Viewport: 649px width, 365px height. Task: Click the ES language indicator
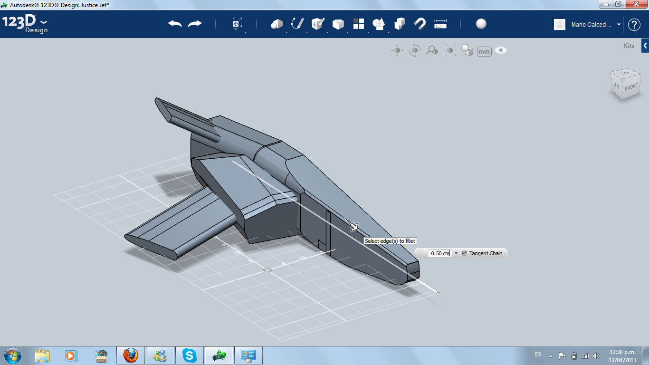[x=538, y=355]
